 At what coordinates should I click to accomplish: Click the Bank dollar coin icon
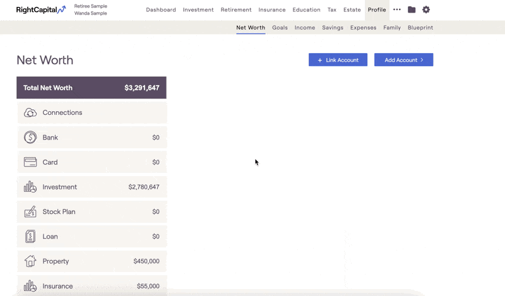(30, 138)
